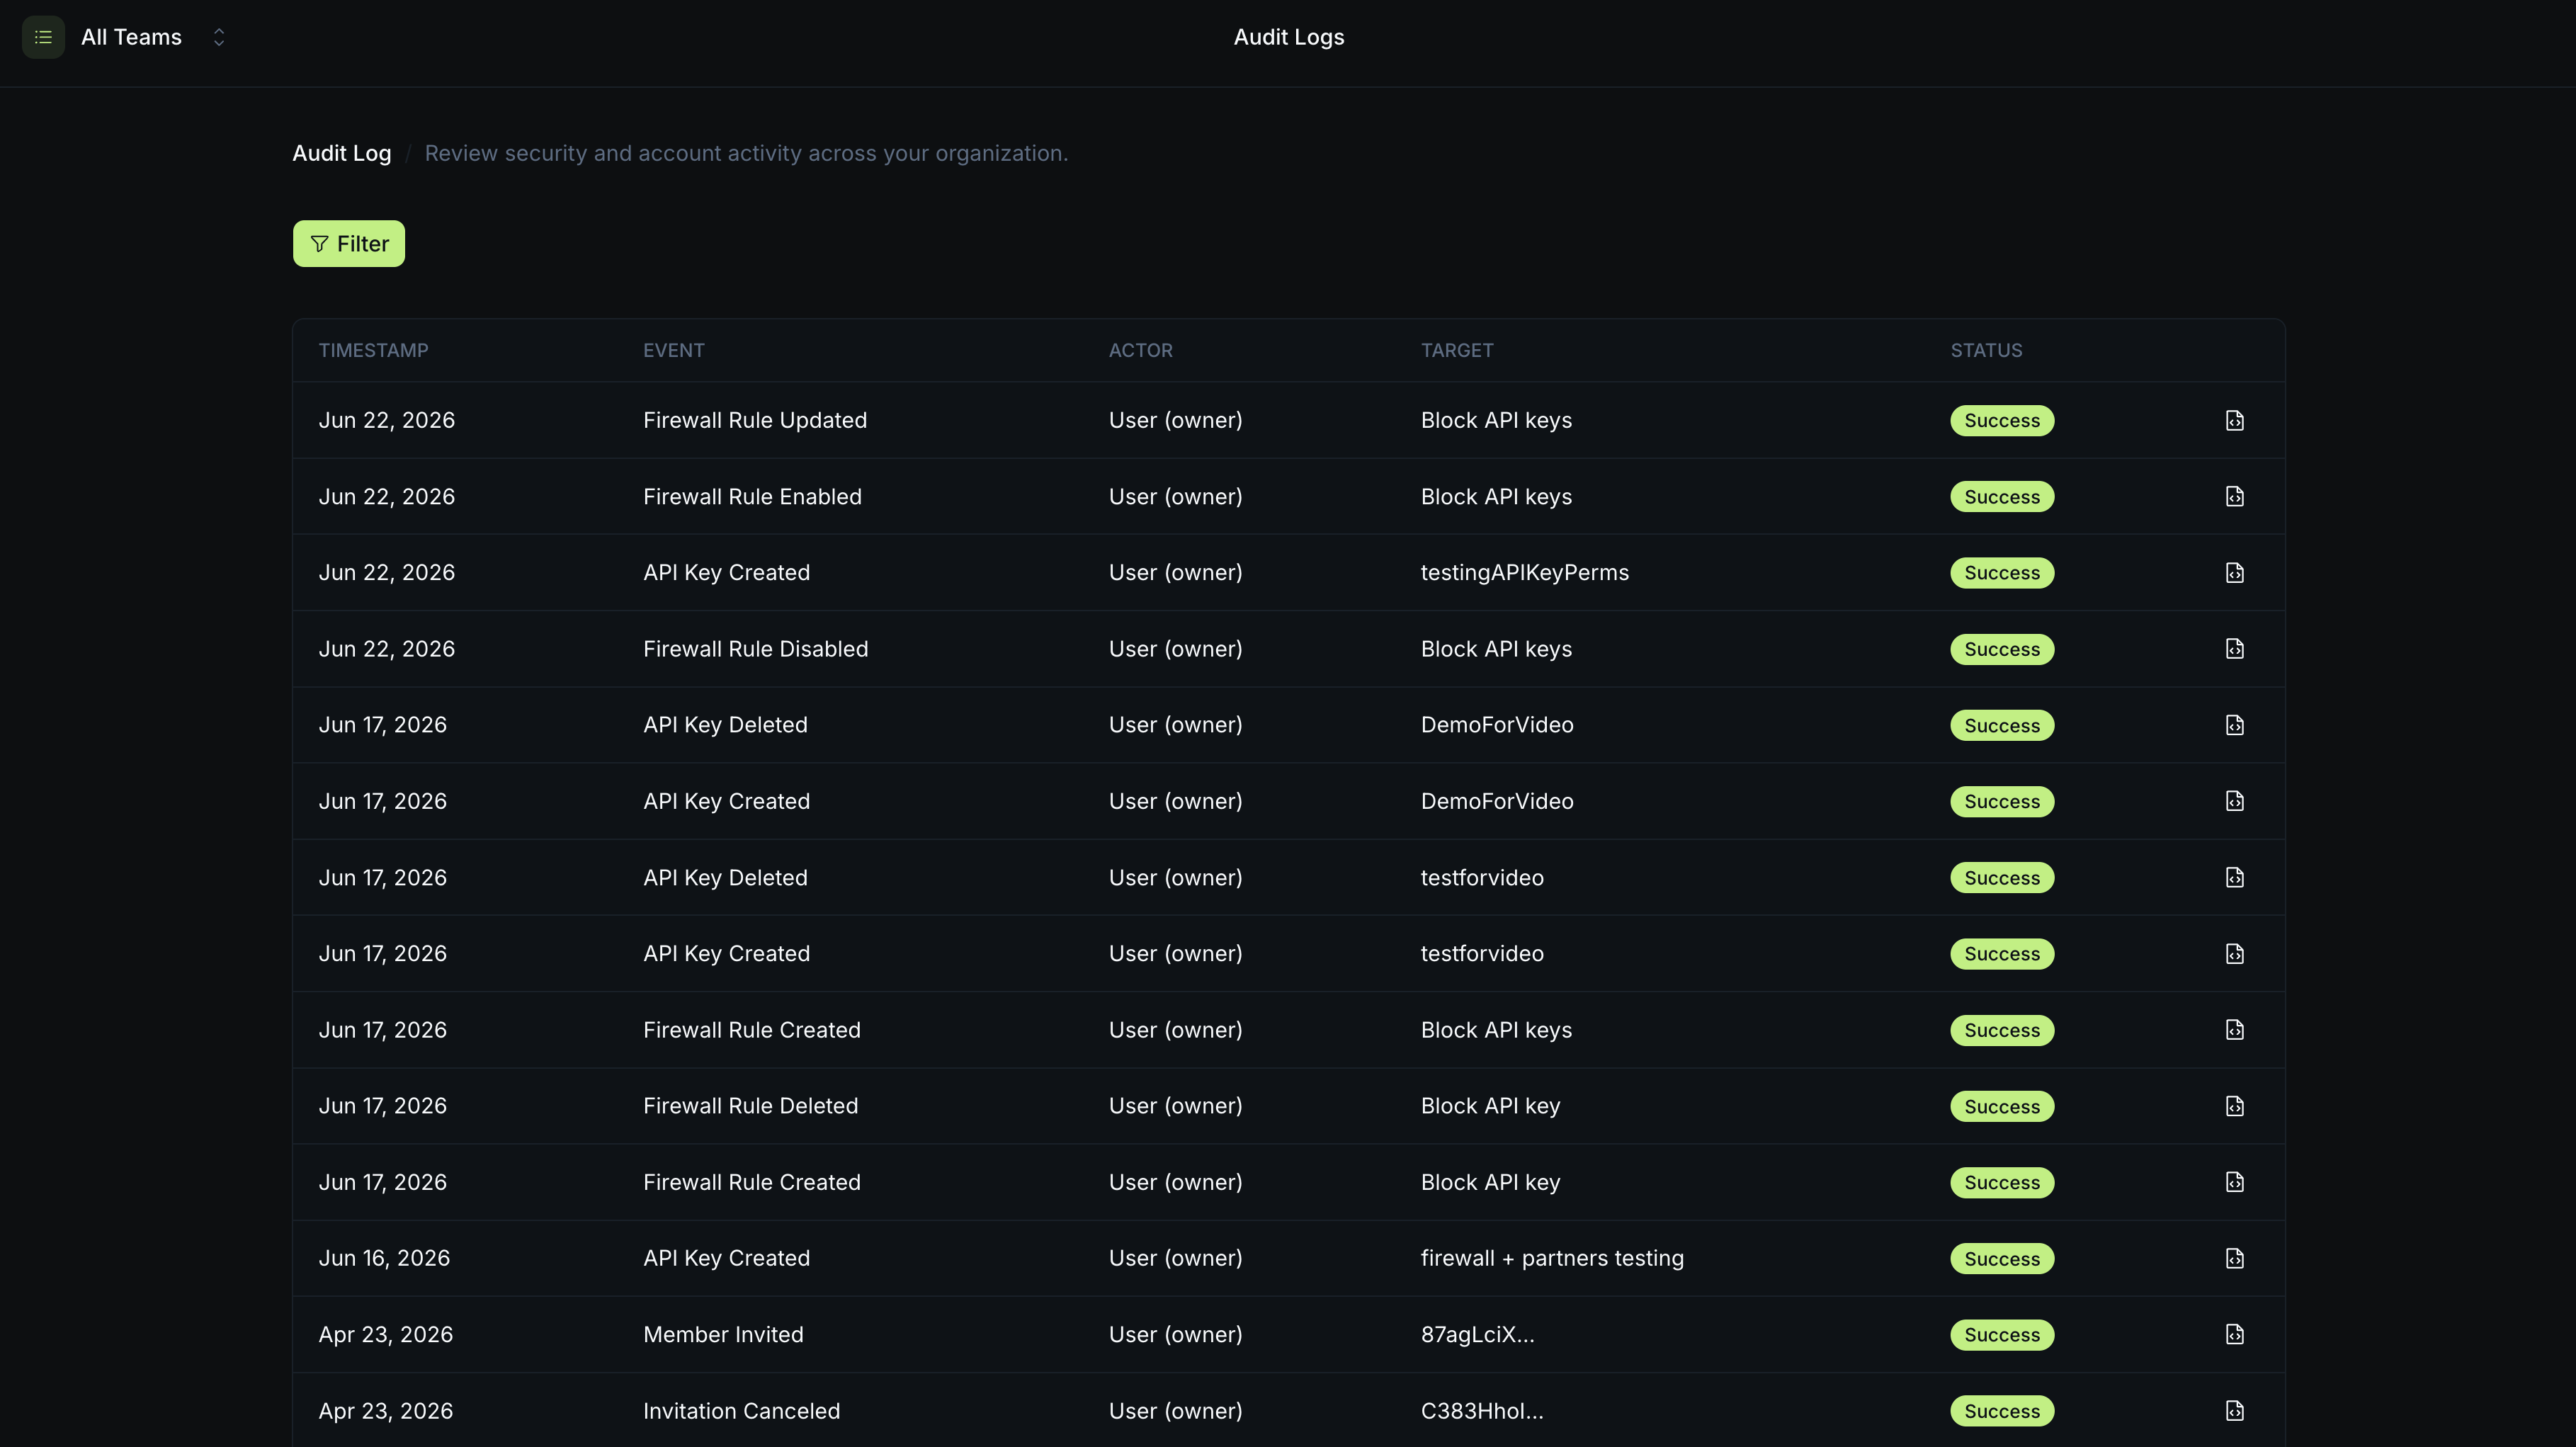Open details icon for testforvideo API Key Deleted
This screenshot has width=2576, height=1447.
click(x=2235, y=878)
